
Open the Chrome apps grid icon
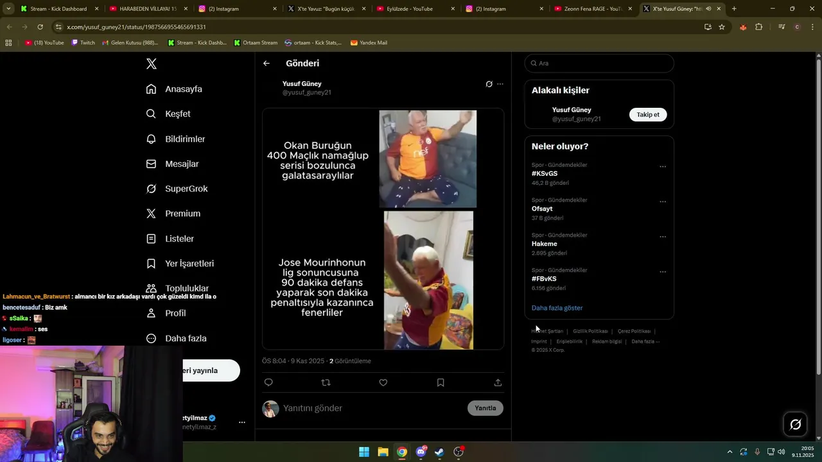click(8, 43)
